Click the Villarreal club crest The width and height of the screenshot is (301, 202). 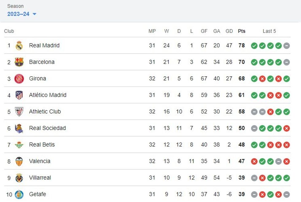coord(19,178)
